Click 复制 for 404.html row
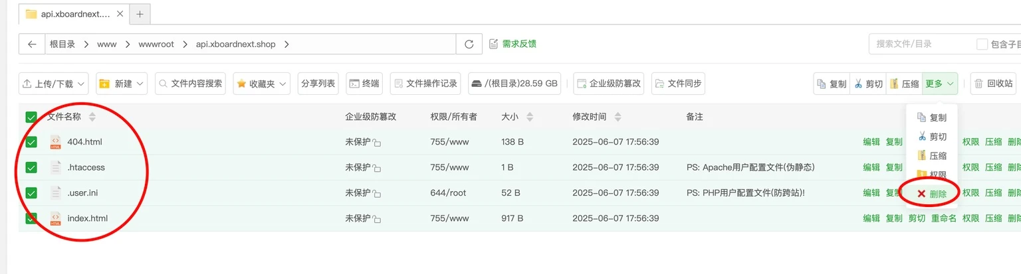The height and width of the screenshot is (274, 1021). (894, 142)
